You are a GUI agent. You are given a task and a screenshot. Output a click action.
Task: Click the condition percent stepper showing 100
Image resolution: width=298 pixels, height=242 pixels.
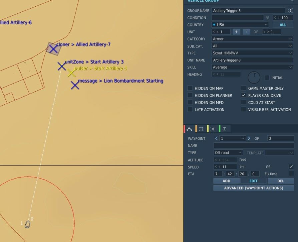click(283, 18)
